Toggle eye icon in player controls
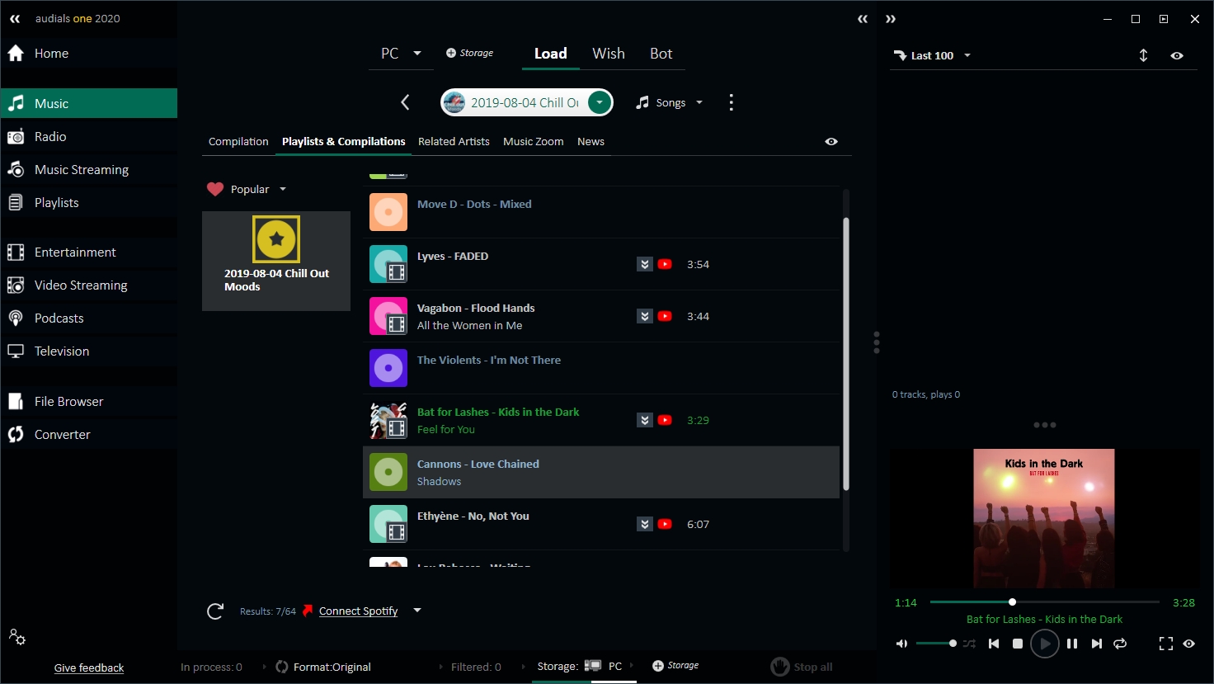 coord(1188,644)
